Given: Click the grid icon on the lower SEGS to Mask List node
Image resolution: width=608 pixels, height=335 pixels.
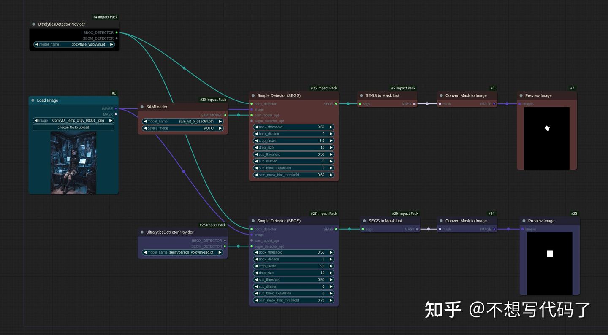Looking at the screenshot, I should [416, 229].
